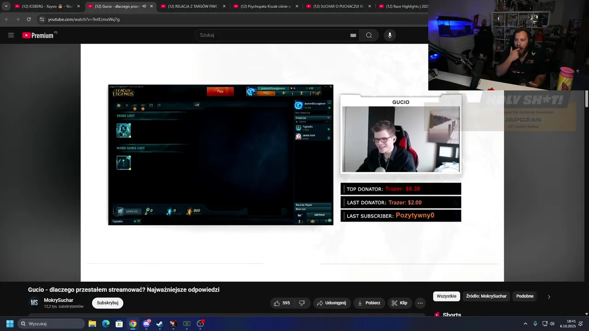
Task: Switch to Race Highlights tab
Action: coord(405,6)
